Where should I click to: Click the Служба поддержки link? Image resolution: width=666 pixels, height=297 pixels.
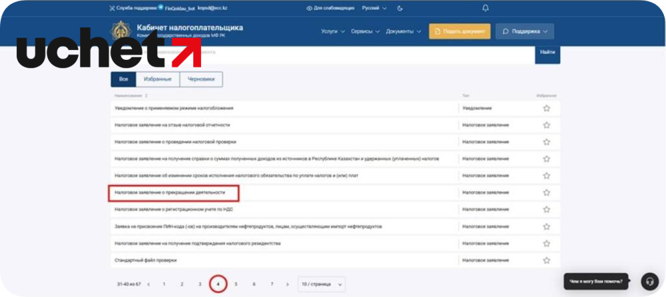pos(133,8)
